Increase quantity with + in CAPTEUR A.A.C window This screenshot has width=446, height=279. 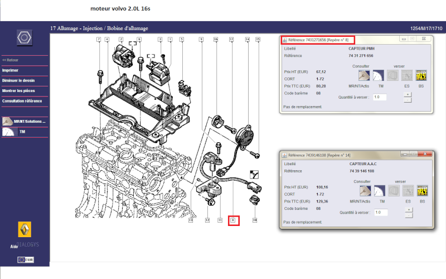pyautogui.click(x=409, y=210)
